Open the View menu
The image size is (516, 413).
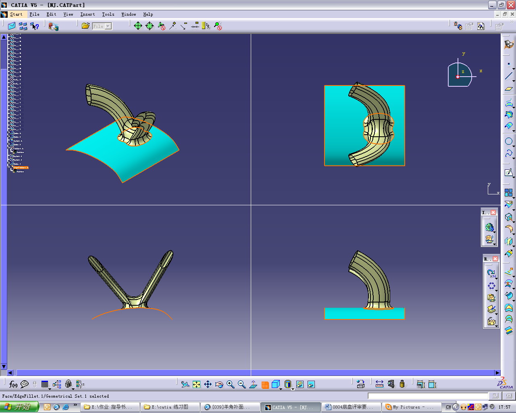pos(68,14)
